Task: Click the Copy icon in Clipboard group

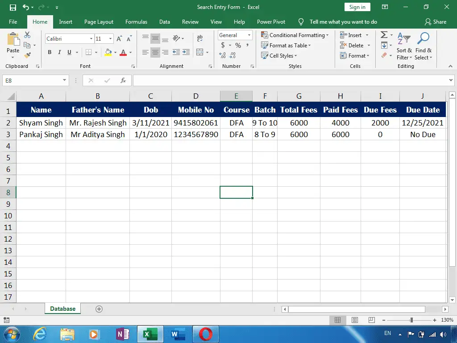Action: coord(27,45)
